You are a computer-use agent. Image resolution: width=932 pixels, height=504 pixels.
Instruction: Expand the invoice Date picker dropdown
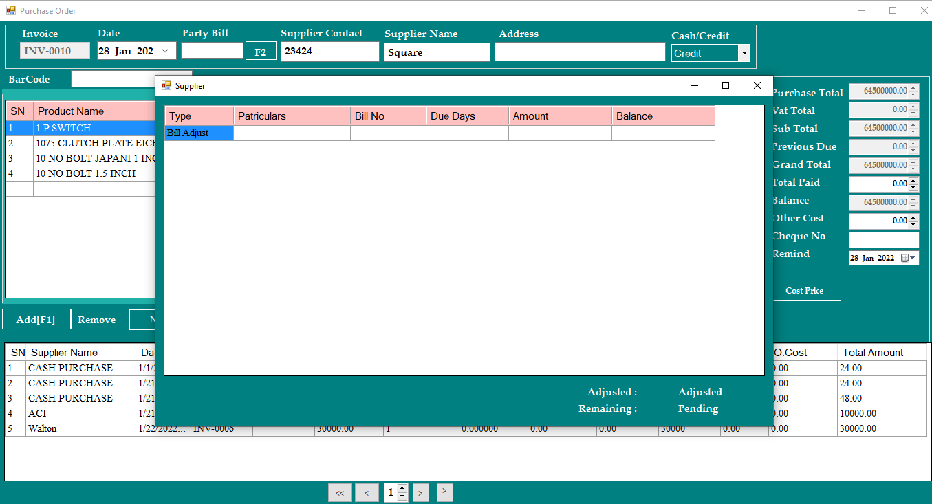(165, 51)
